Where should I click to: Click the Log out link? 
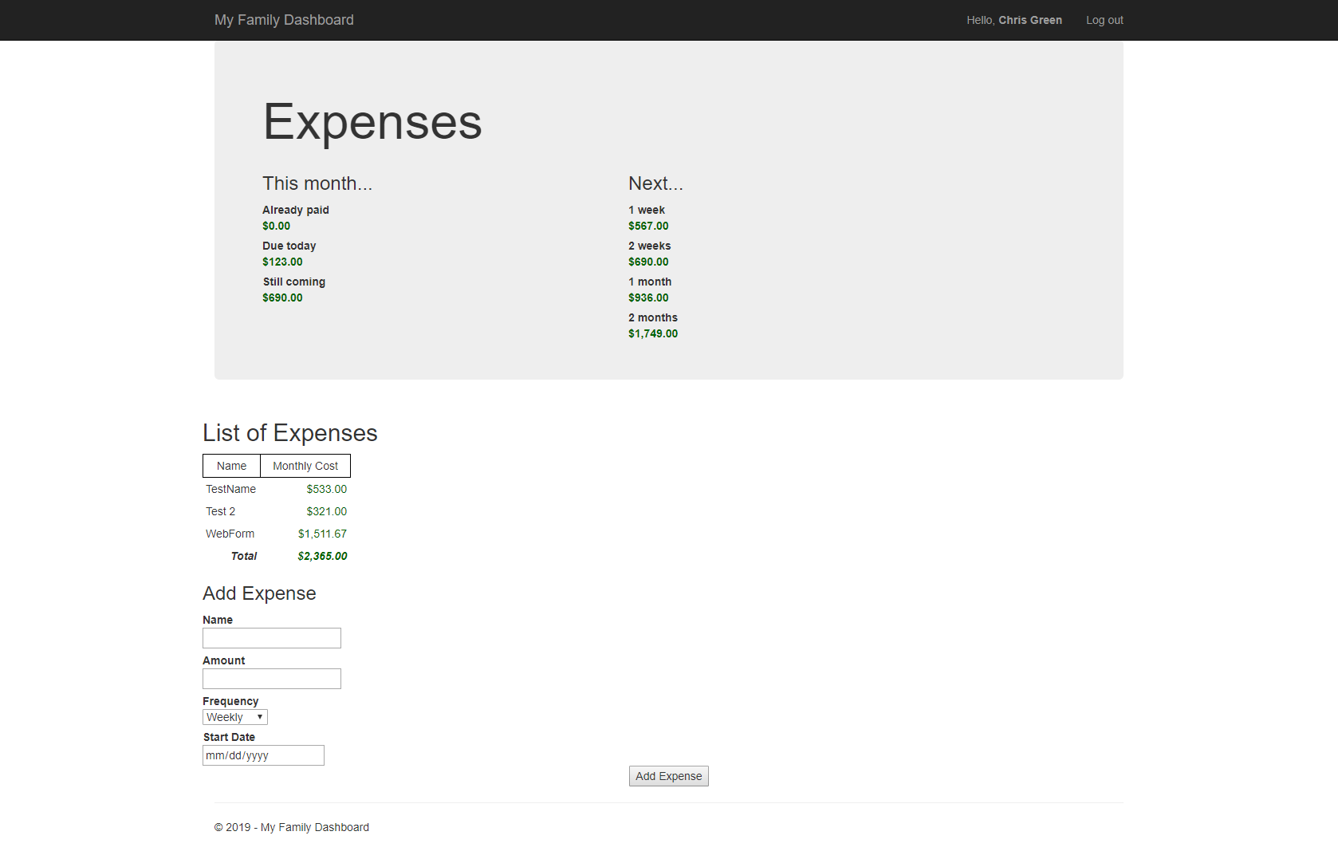1104,20
